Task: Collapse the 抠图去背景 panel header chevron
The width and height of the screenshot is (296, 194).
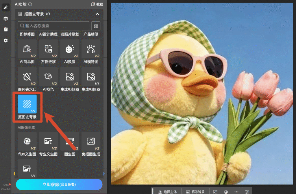Action: click(97, 14)
